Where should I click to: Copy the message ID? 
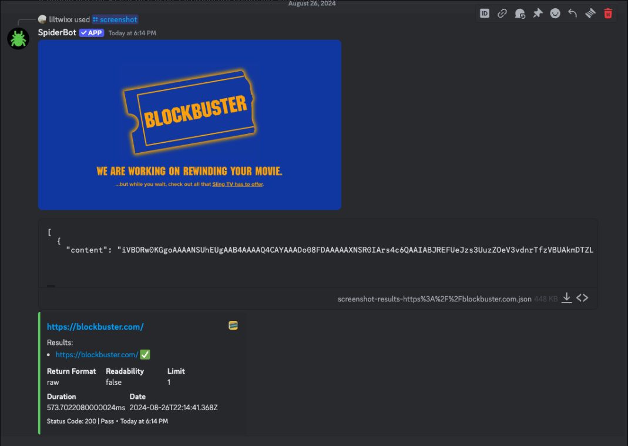[484, 13]
